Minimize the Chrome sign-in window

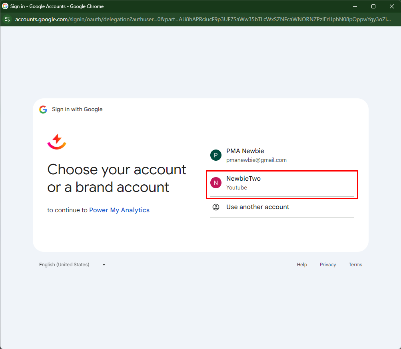[355, 6]
